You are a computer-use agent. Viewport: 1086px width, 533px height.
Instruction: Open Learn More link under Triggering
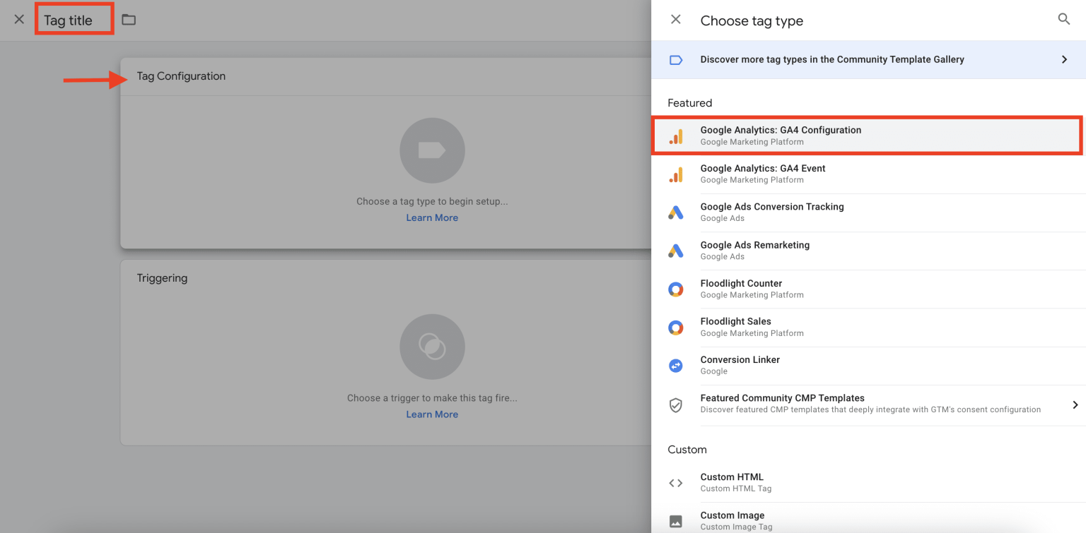pyautogui.click(x=432, y=414)
